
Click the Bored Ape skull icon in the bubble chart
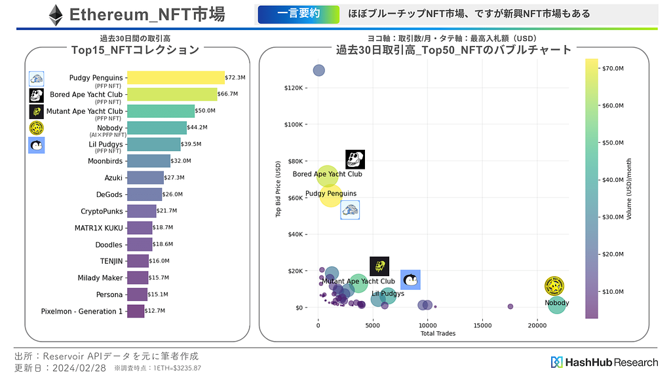click(355, 159)
